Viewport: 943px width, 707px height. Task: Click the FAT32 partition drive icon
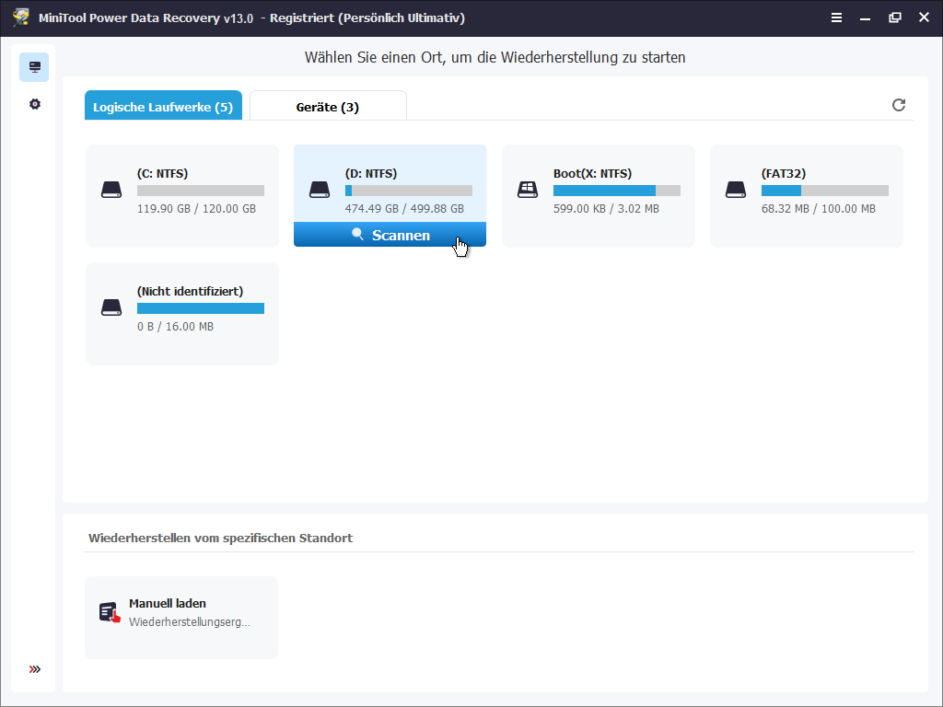click(x=736, y=190)
